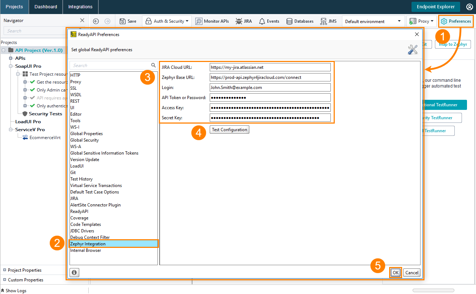Click the JIRA Cloud URL field
The width and height of the screenshot is (476, 294).
coord(270,67)
